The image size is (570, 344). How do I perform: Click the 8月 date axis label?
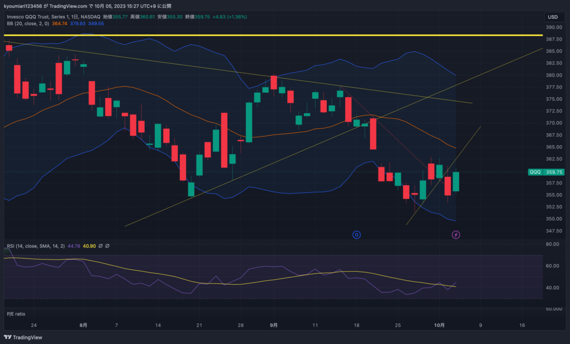[x=83, y=325]
